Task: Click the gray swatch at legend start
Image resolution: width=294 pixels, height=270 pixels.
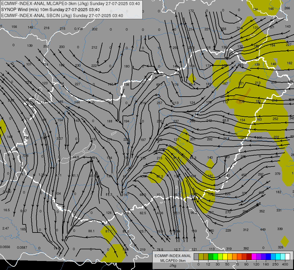Action: [x=196, y=256]
